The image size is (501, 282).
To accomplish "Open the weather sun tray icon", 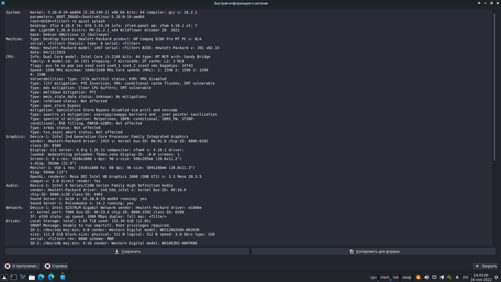I will click(418, 277).
